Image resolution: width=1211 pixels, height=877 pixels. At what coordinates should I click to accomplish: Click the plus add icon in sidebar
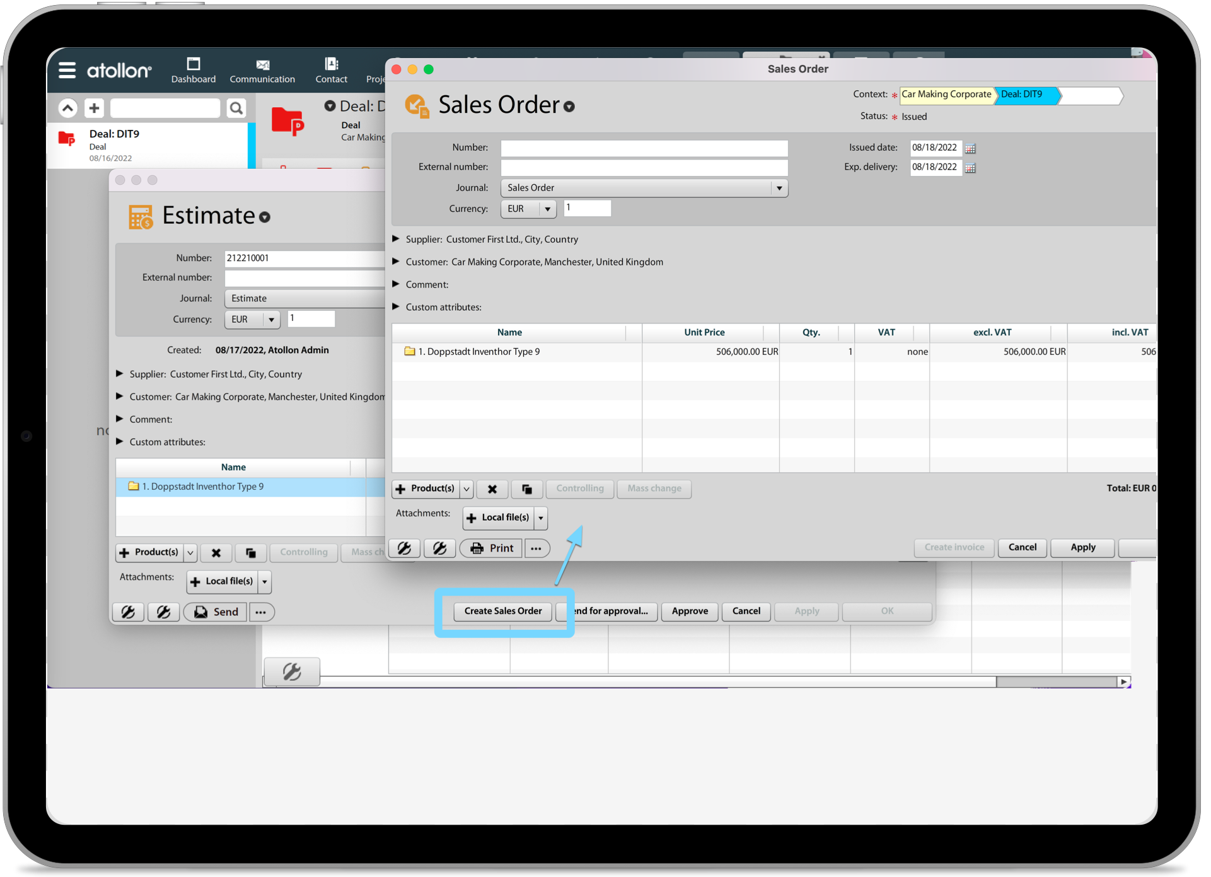click(x=94, y=108)
